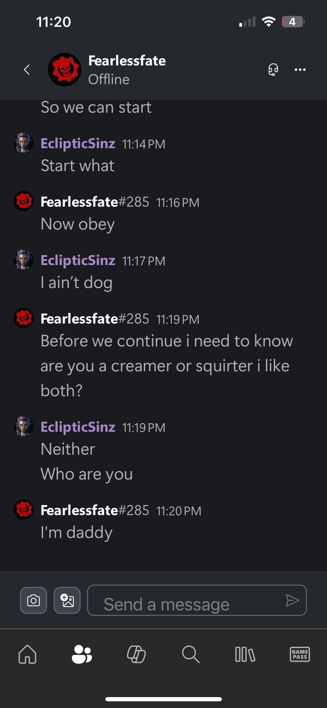Viewport: 327px width, 708px height.
Task: Open the headset party chat icon
Action: coord(273,70)
